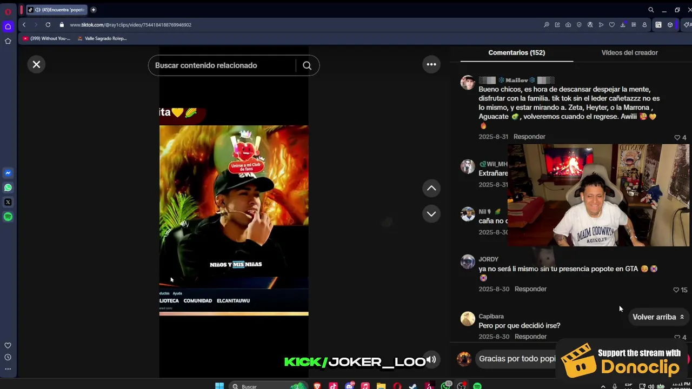
Task: Open easy setup sliders icon
Action: point(634,25)
